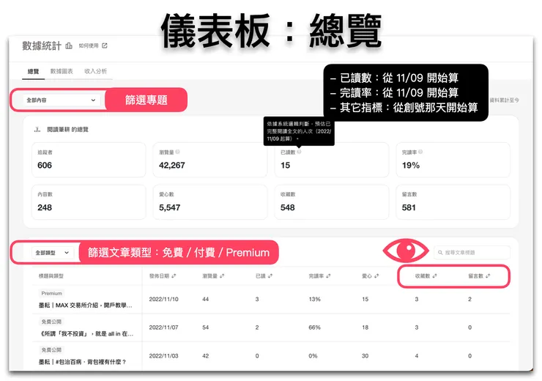The height and width of the screenshot is (381, 542).
Task: Click the icon beside 閱讀筆耕 的總覽
Action: click(x=37, y=129)
